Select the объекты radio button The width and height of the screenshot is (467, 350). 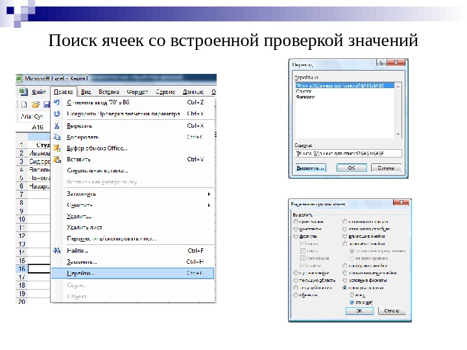(296, 295)
